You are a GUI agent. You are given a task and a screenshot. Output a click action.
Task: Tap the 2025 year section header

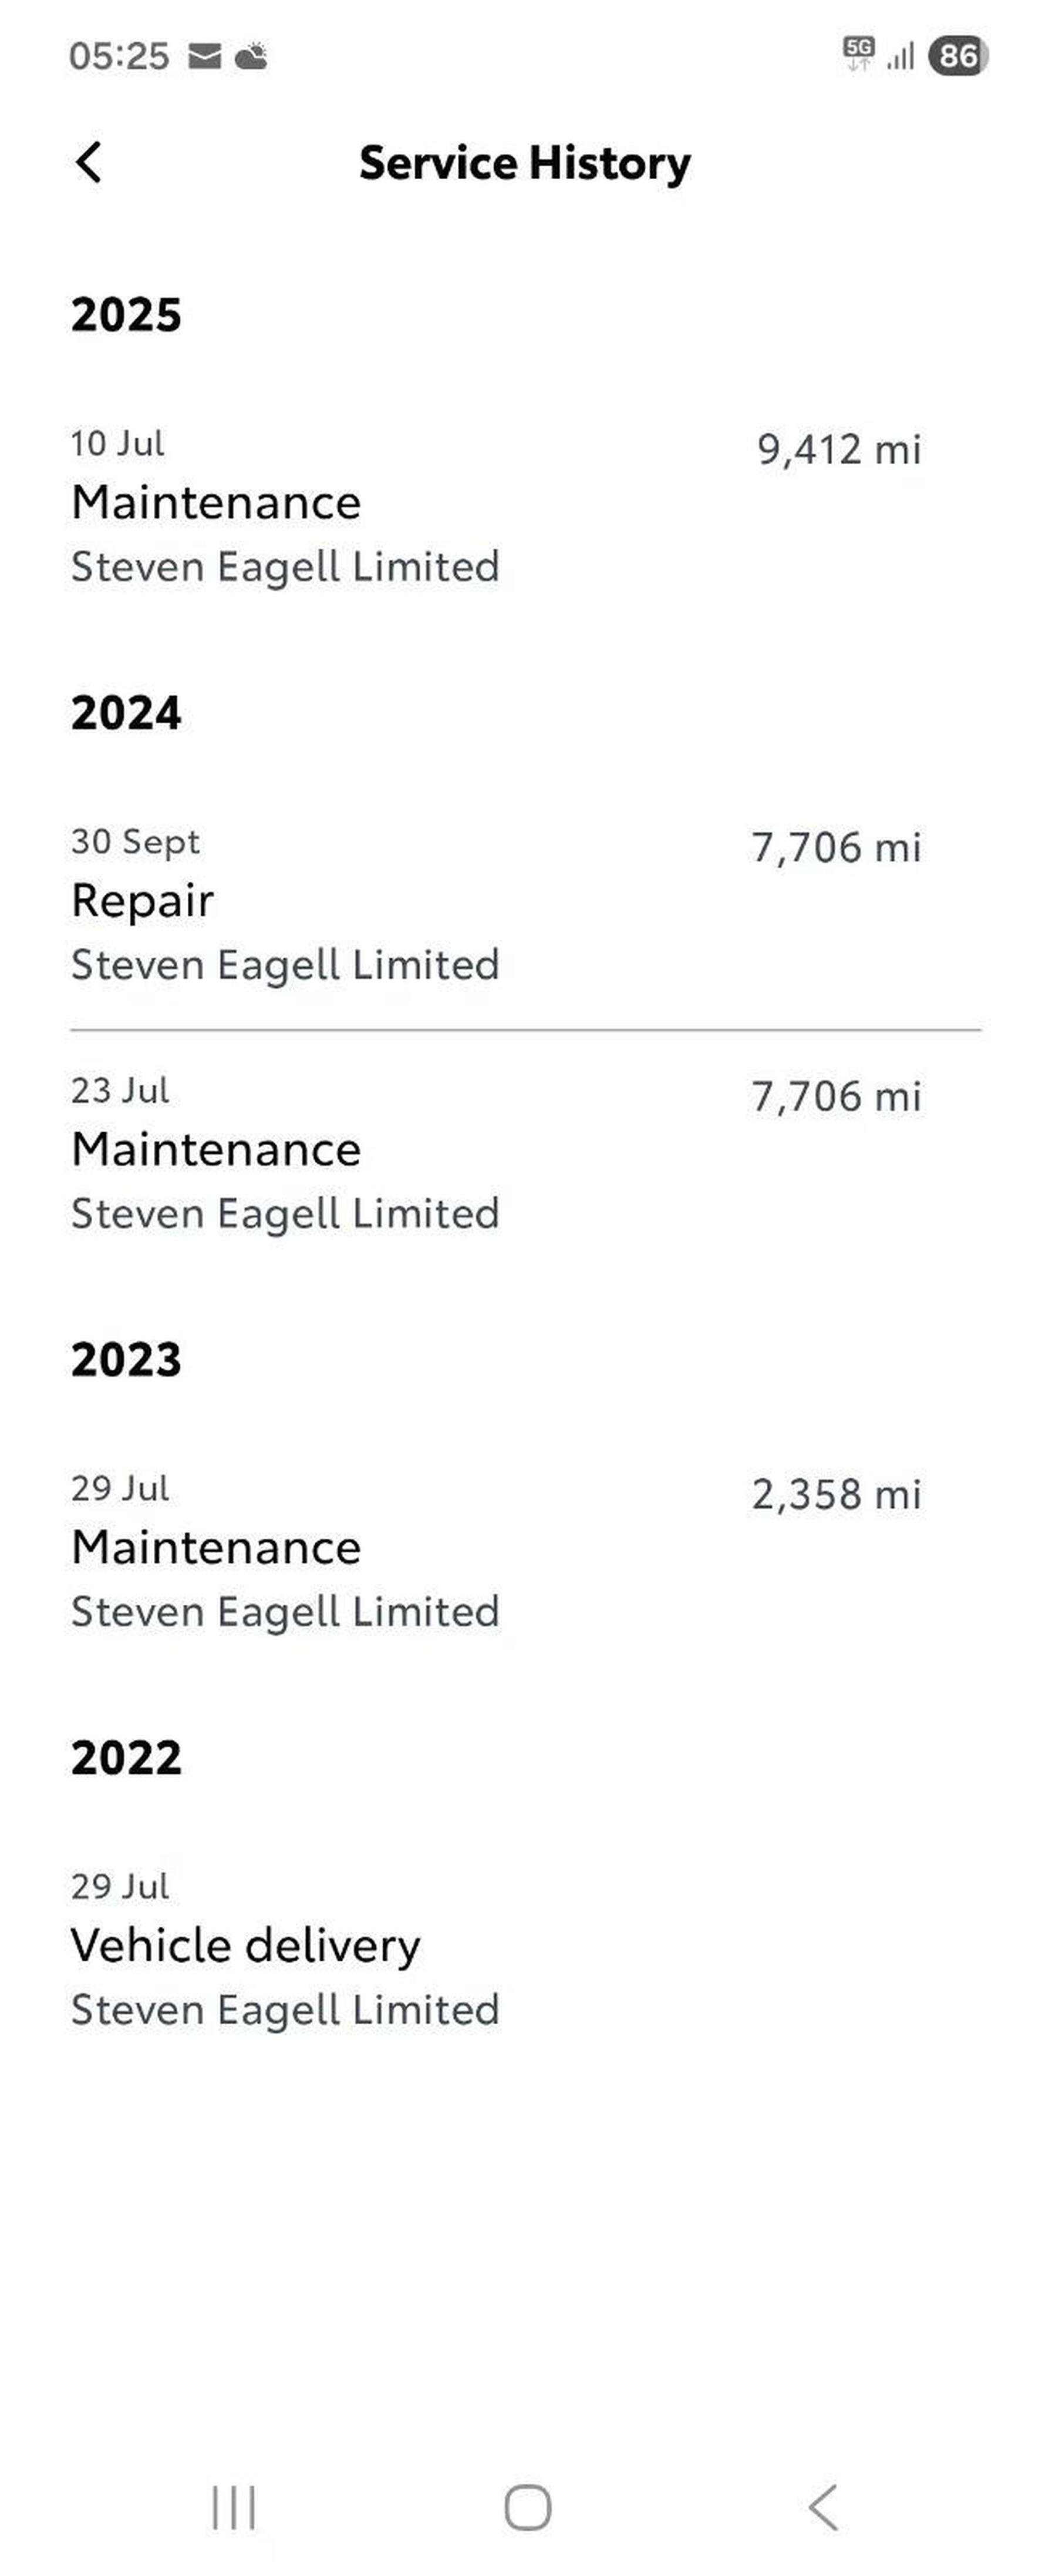click(x=126, y=314)
